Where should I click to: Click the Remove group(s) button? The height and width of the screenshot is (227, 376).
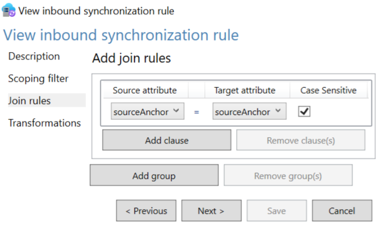[288, 176]
